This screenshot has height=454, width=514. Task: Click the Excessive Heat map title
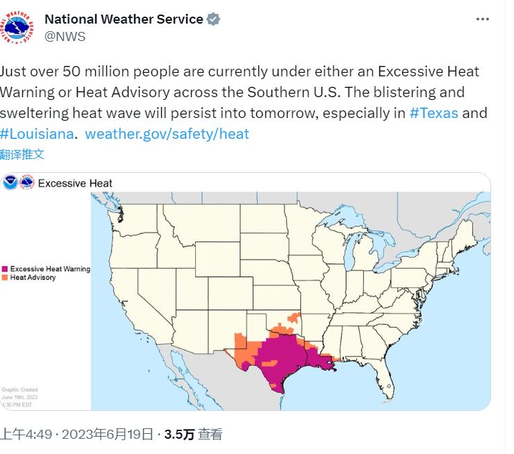[x=75, y=183]
